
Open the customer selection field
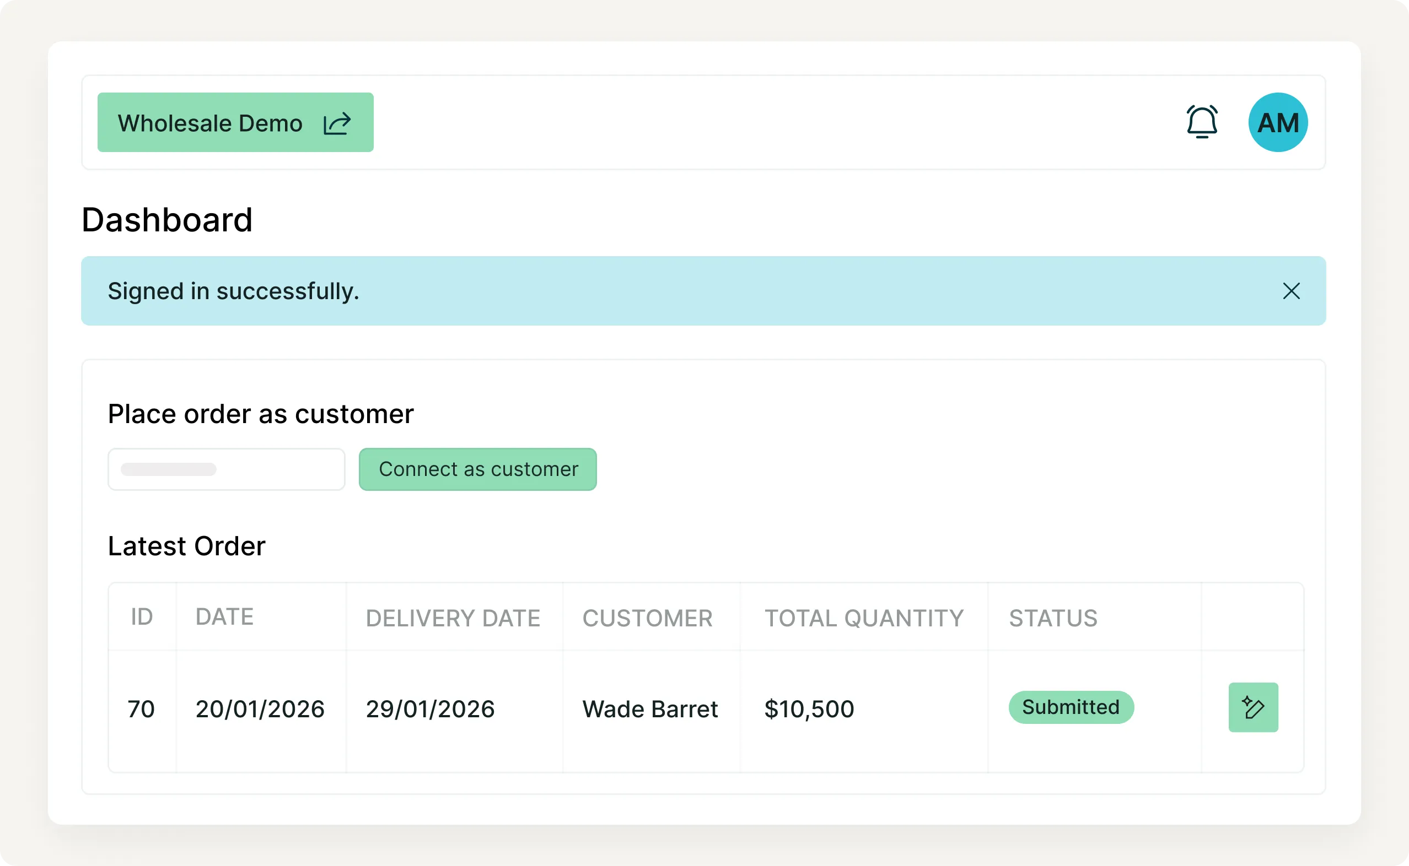pyautogui.click(x=227, y=469)
